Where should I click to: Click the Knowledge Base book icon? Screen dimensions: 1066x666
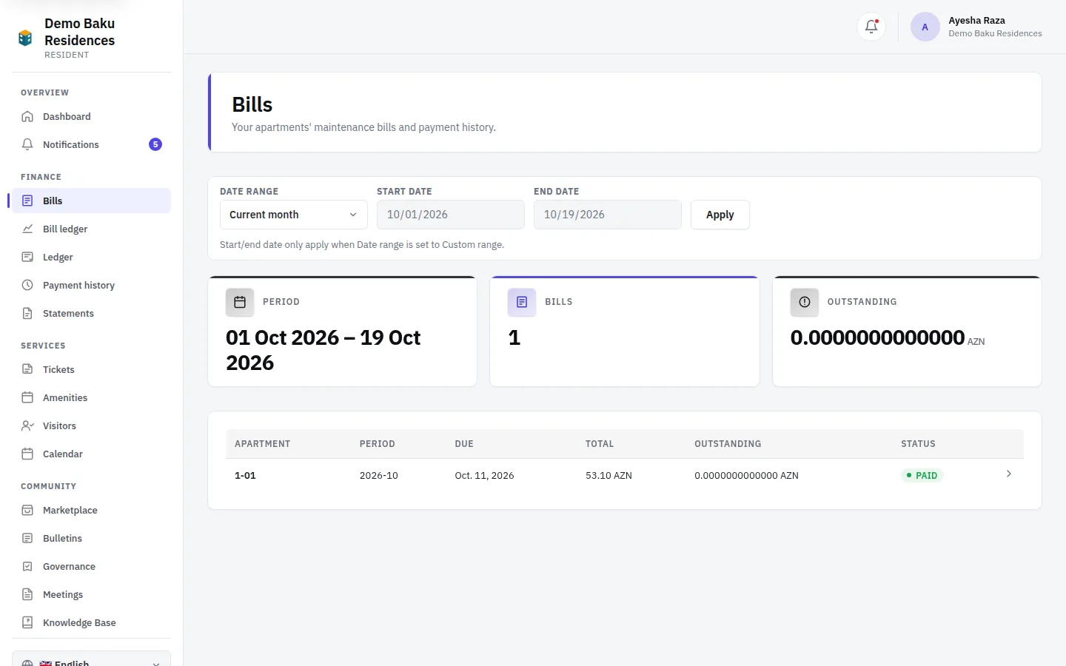tap(27, 622)
